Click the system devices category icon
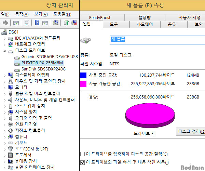 pos(11,112)
